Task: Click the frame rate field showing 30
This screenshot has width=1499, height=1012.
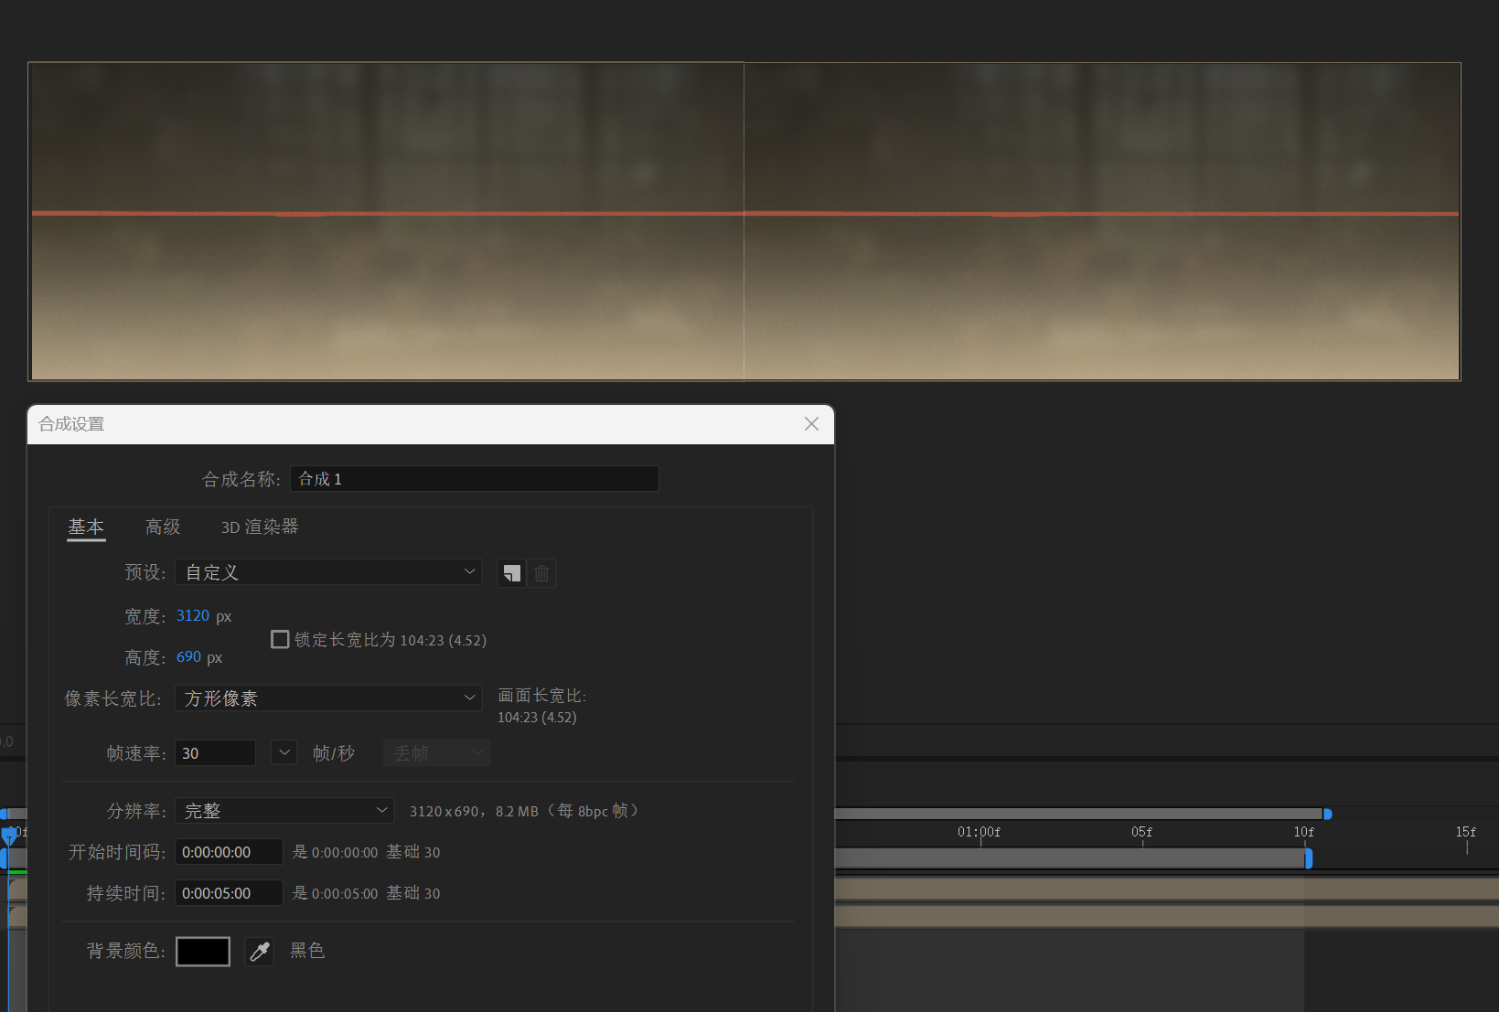Action: point(216,753)
